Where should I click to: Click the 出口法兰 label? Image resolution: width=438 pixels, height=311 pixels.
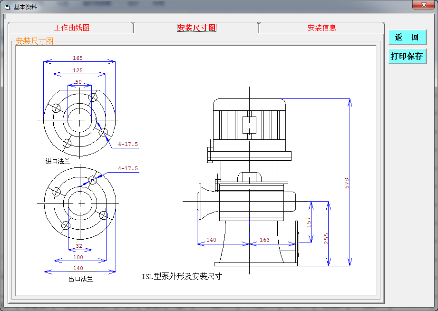coord(81,279)
